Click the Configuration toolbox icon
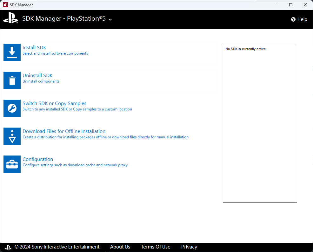The height and width of the screenshot is (252, 313). tap(12, 164)
